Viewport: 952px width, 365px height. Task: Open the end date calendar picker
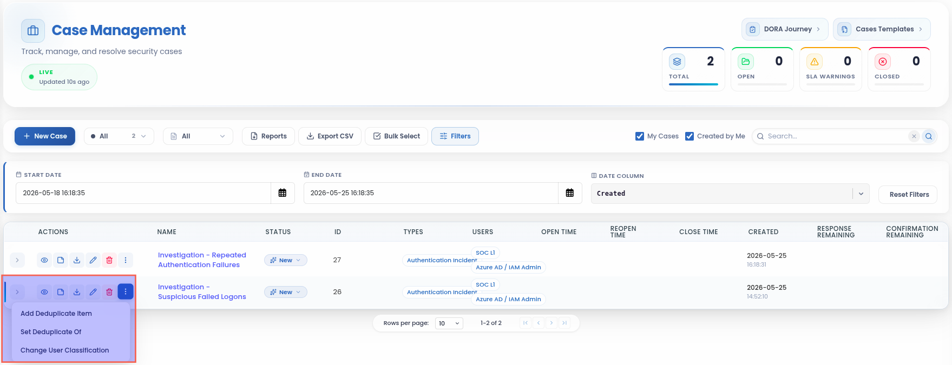point(570,193)
